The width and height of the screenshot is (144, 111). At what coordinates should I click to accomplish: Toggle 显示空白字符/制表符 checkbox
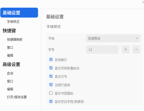tap(51, 101)
